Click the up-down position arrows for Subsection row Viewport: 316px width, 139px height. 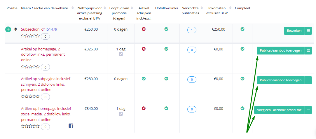[x=15, y=29]
